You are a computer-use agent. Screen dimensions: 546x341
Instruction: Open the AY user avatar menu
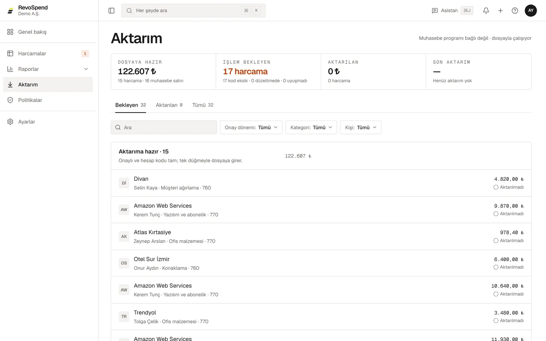tap(531, 11)
